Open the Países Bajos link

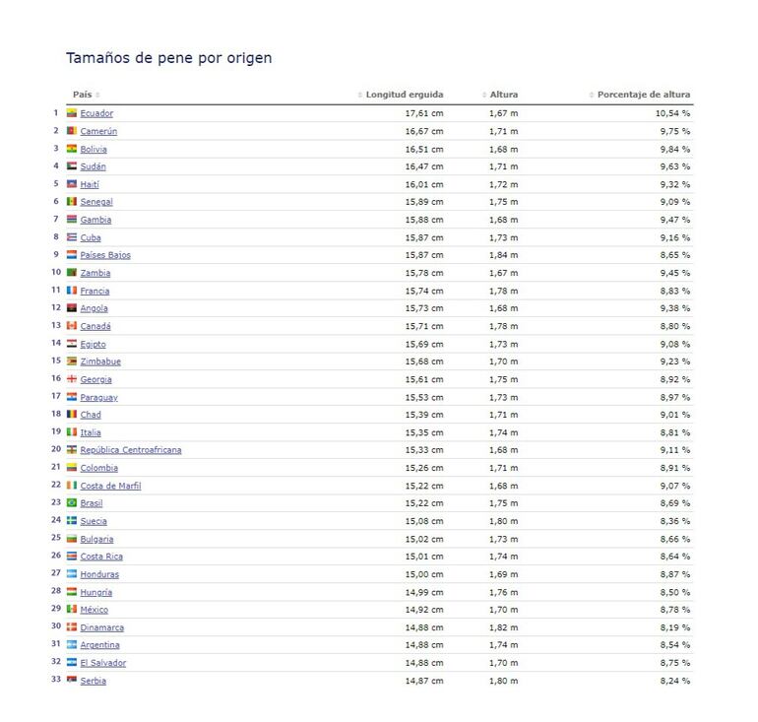pyautogui.click(x=105, y=255)
